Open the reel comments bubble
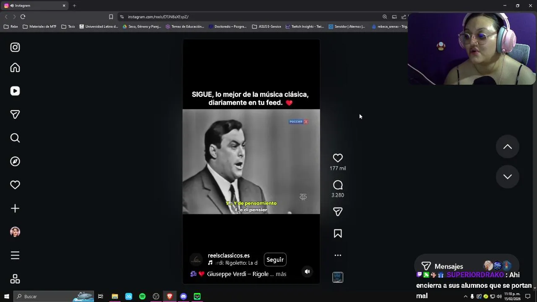The height and width of the screenshot is (302, 537). tap(338, 185)
